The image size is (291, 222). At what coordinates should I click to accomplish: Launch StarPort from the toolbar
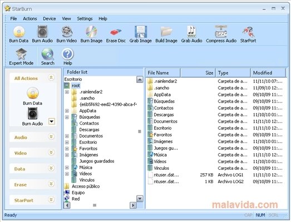(248, 34)
